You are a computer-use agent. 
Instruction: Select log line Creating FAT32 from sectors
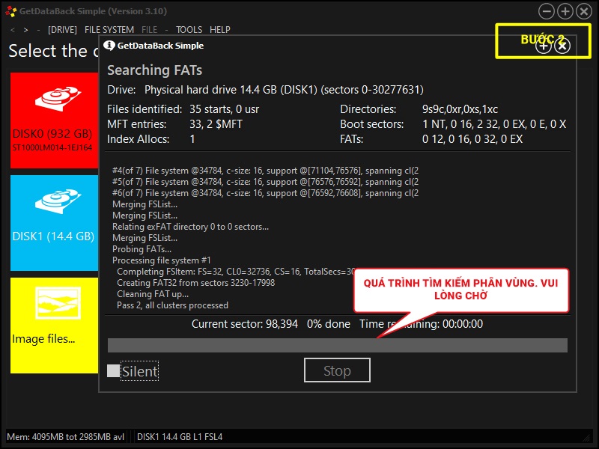(196, 283)
